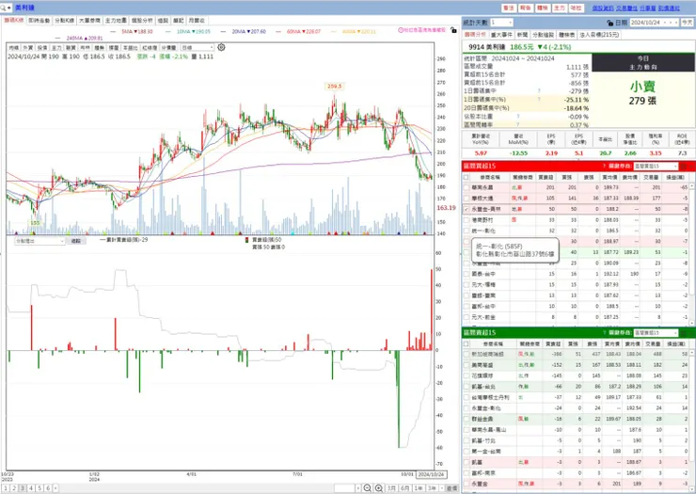Click the 2024/10/24 date marker on chart axis

pyautogui.click(x=431, y=474)
